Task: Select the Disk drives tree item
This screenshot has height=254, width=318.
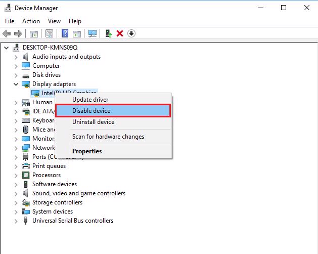Action: click(46, 75)
